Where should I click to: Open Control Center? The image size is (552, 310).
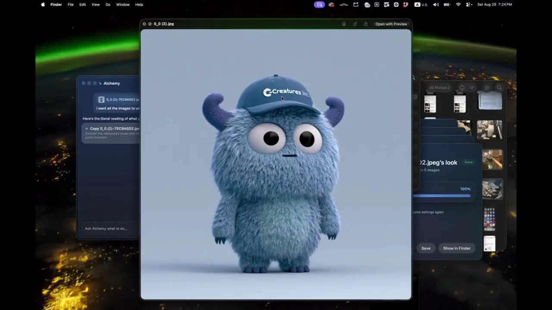coord(469,4)
